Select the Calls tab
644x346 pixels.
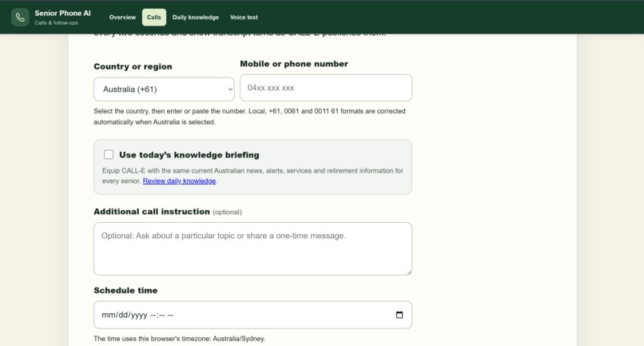pyautogui.click(x=154, y=18)
